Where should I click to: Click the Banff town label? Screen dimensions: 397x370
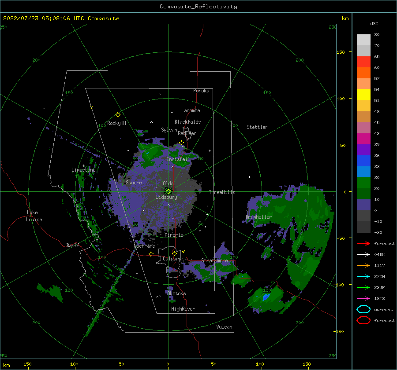click(x=73, y=245)
